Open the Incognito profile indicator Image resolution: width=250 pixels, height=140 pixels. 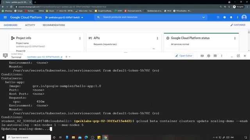[x=238, y=7]
